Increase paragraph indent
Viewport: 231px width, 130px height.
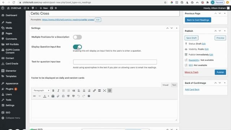pos(73,96)
